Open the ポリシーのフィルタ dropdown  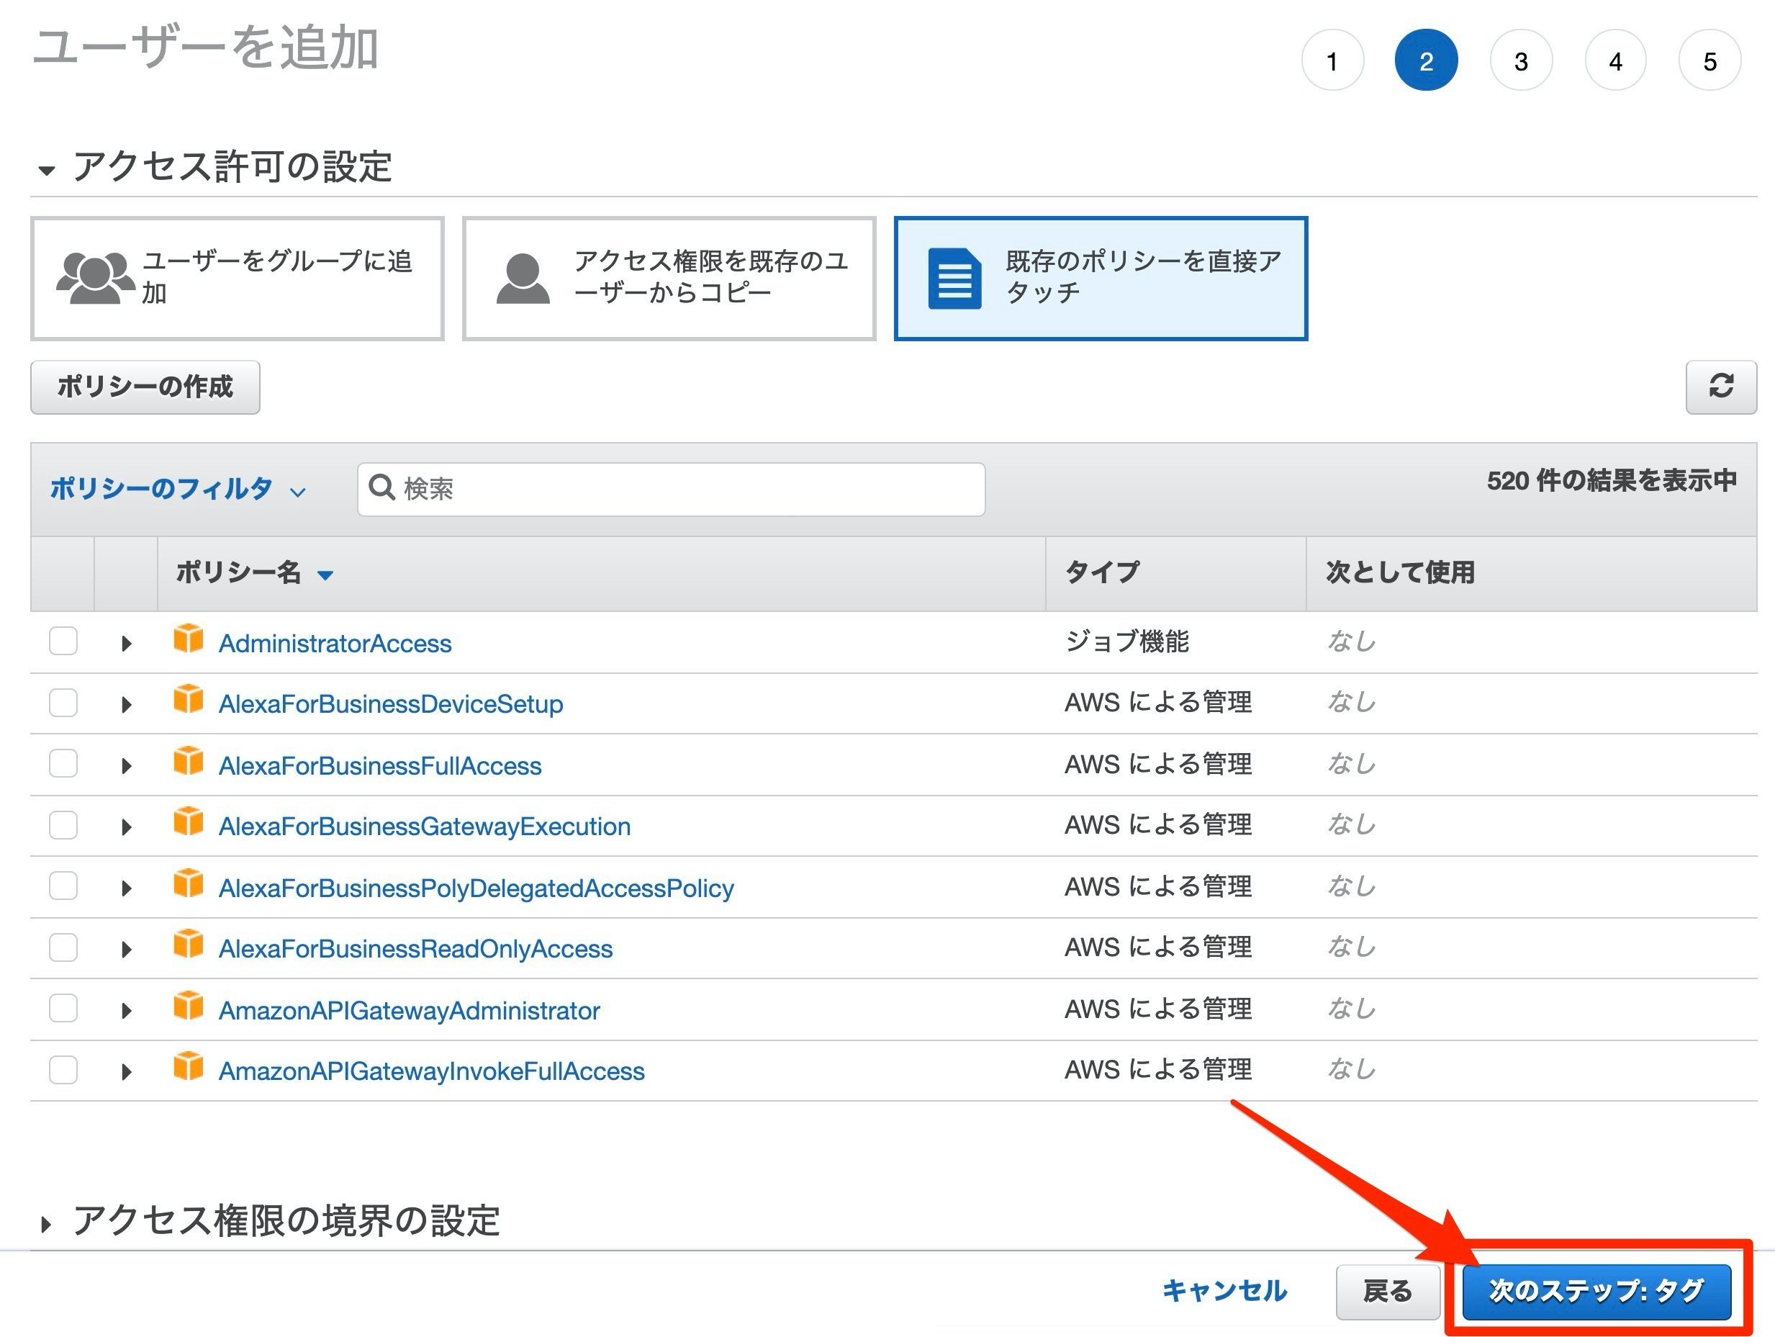click(x=178, y=489)
